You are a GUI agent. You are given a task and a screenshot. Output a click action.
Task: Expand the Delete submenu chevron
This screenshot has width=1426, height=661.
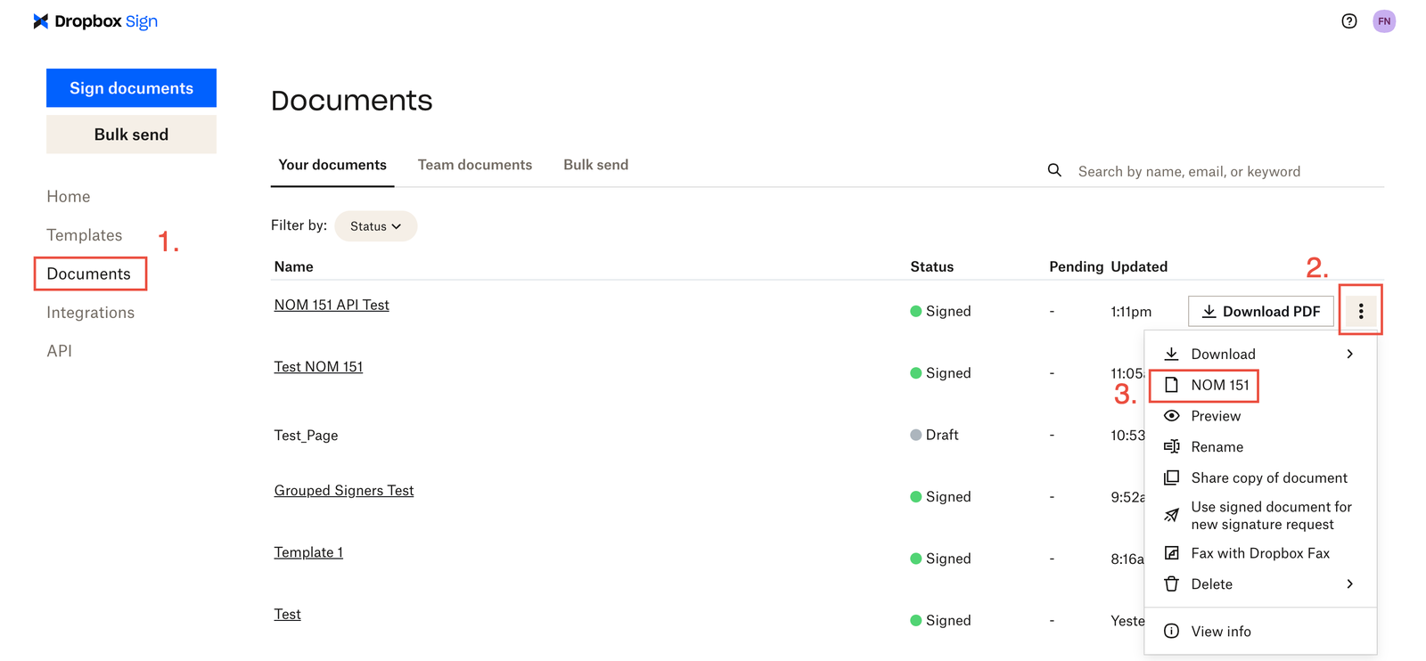click(1350, 583)
